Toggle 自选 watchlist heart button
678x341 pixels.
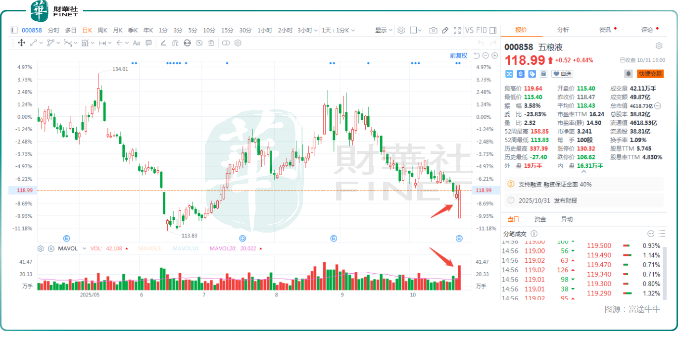[562, 74]
